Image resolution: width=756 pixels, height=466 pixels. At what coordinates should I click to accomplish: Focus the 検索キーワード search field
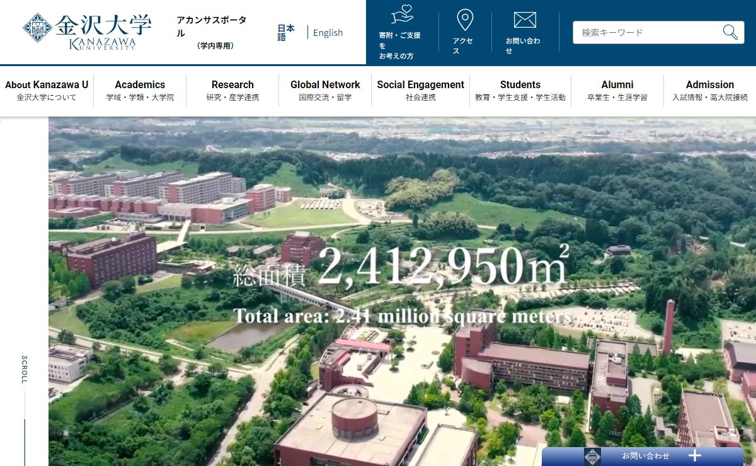(x=658, y=32)
